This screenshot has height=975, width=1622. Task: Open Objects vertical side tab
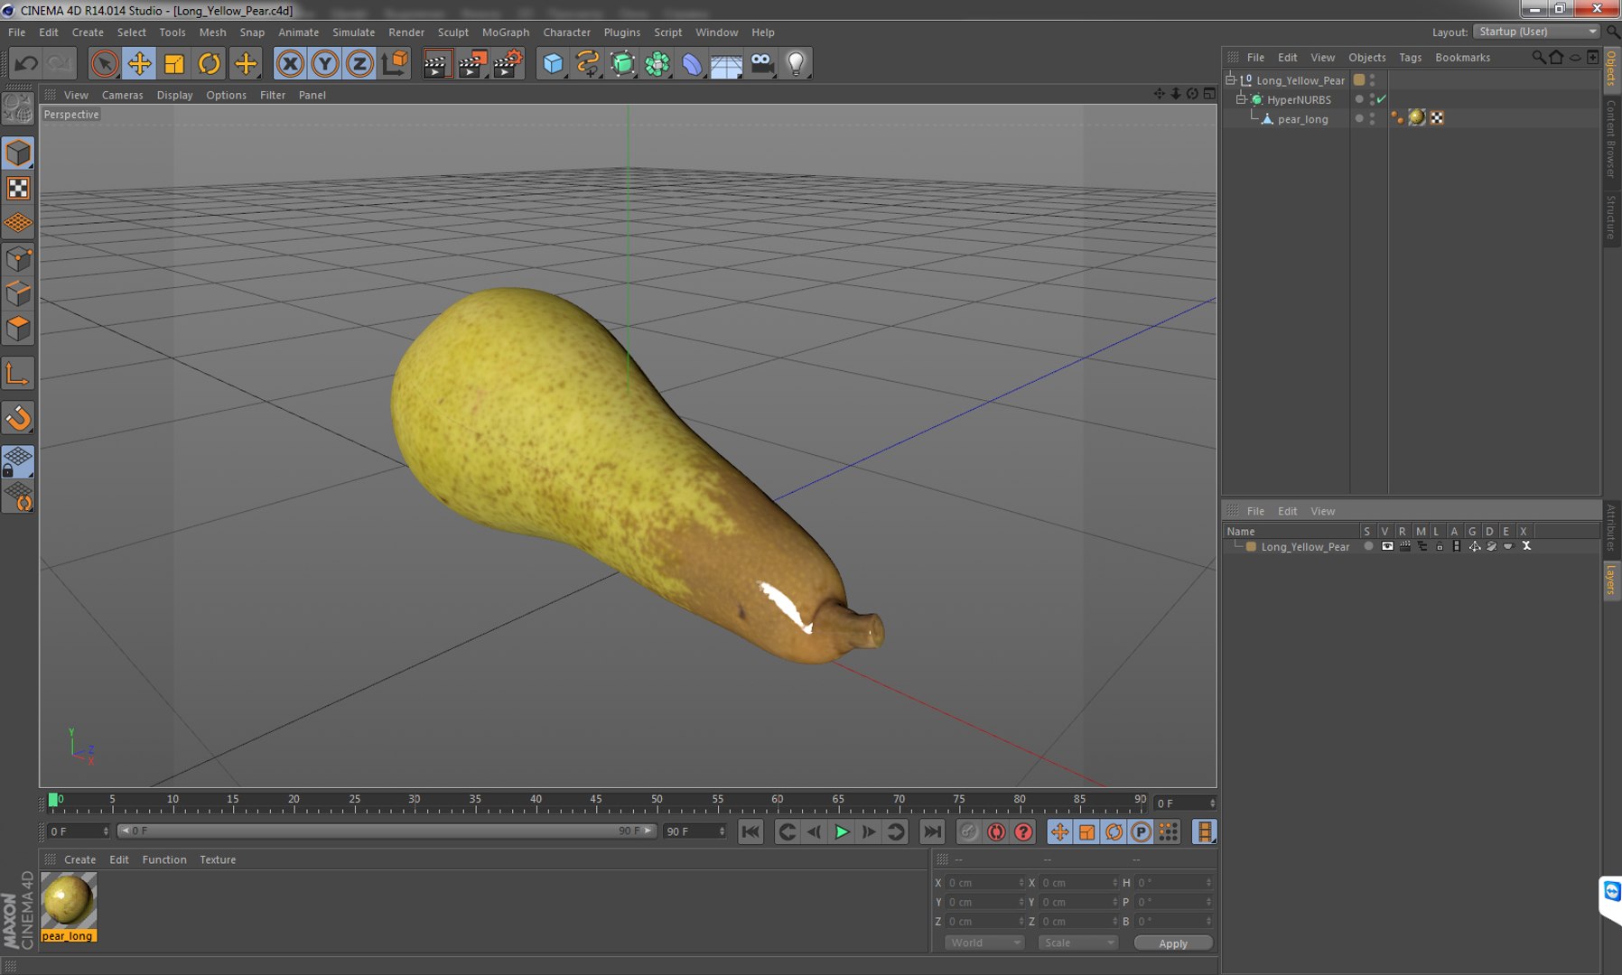(x=1611, y=70)
